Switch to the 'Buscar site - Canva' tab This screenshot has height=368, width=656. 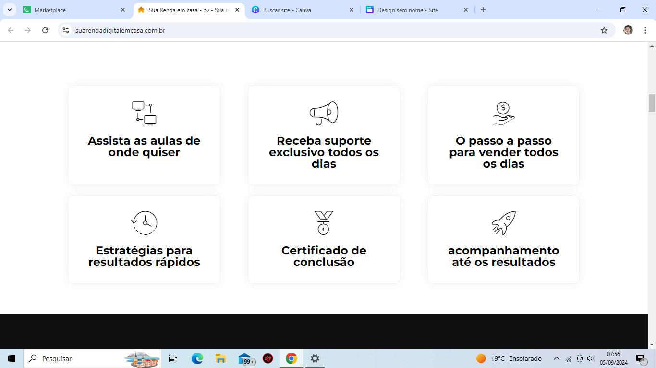pyautogui.click(x=303, y=10)
